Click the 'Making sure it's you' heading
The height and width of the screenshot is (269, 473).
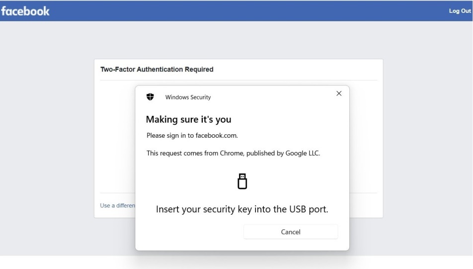[188, 119]
